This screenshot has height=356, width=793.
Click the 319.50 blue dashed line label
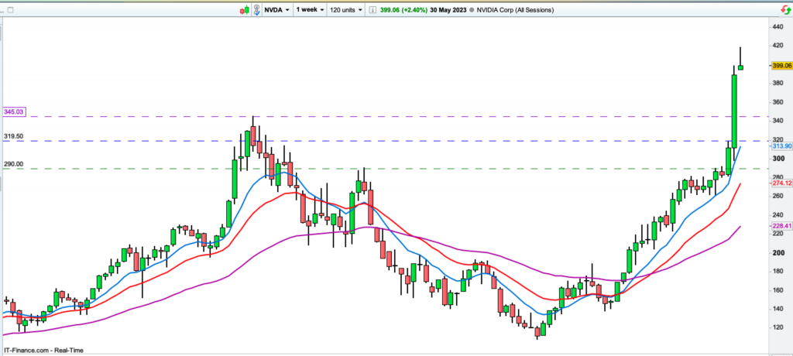[x=13, y=136]
